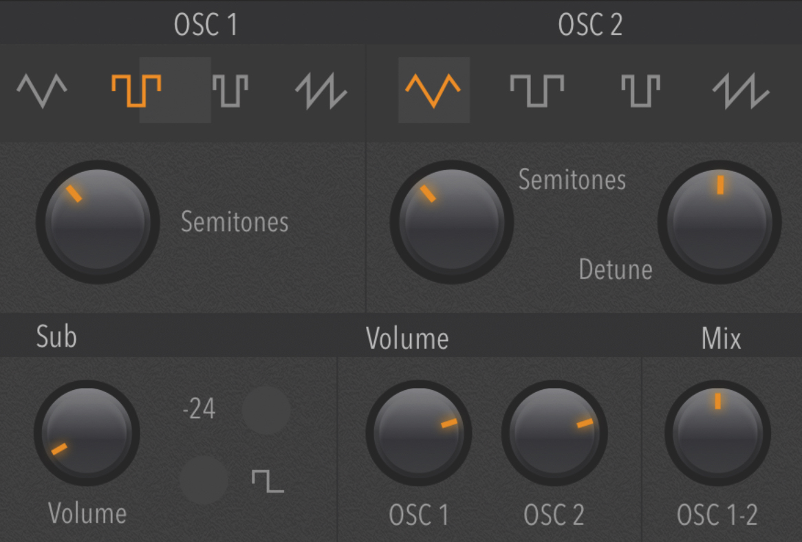The width and height of the screenshot is (802, 542).
Task: Select triangle waveform for OSC 2
Action: pos(433,91)
